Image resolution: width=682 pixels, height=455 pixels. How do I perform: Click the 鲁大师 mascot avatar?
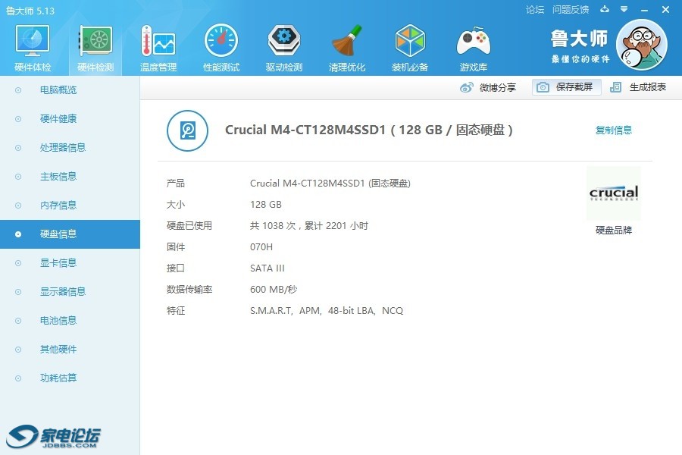pyautogui.click(x=642, y=45)
